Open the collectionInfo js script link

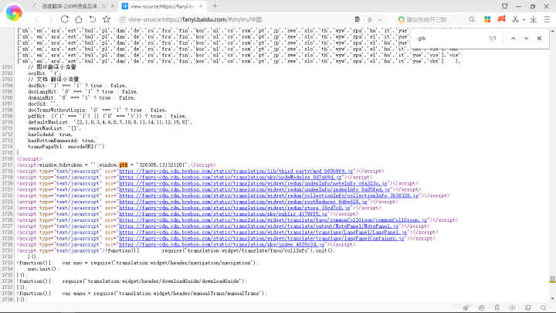pyautogui.click(x=269, y=196)
